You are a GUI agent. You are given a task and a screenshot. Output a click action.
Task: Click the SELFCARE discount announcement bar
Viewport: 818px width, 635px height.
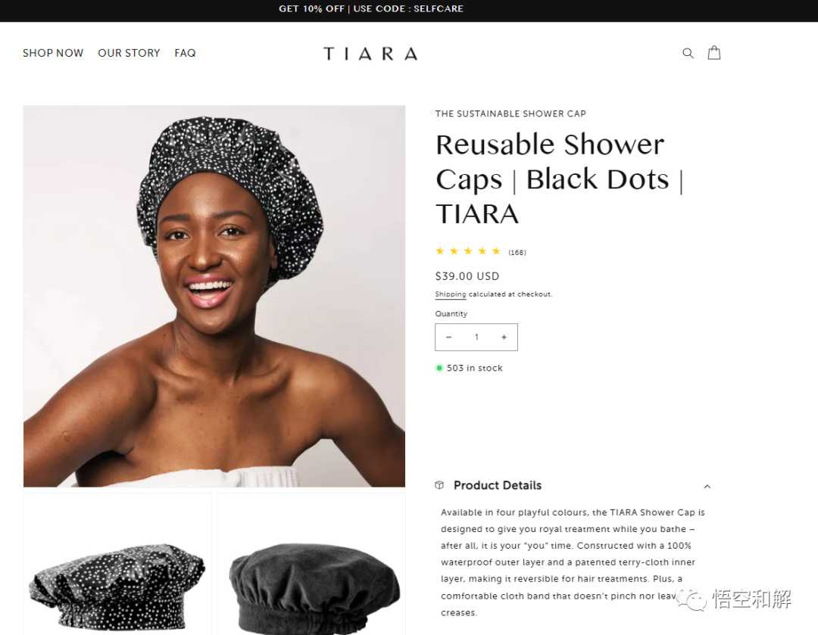point(371,9)
